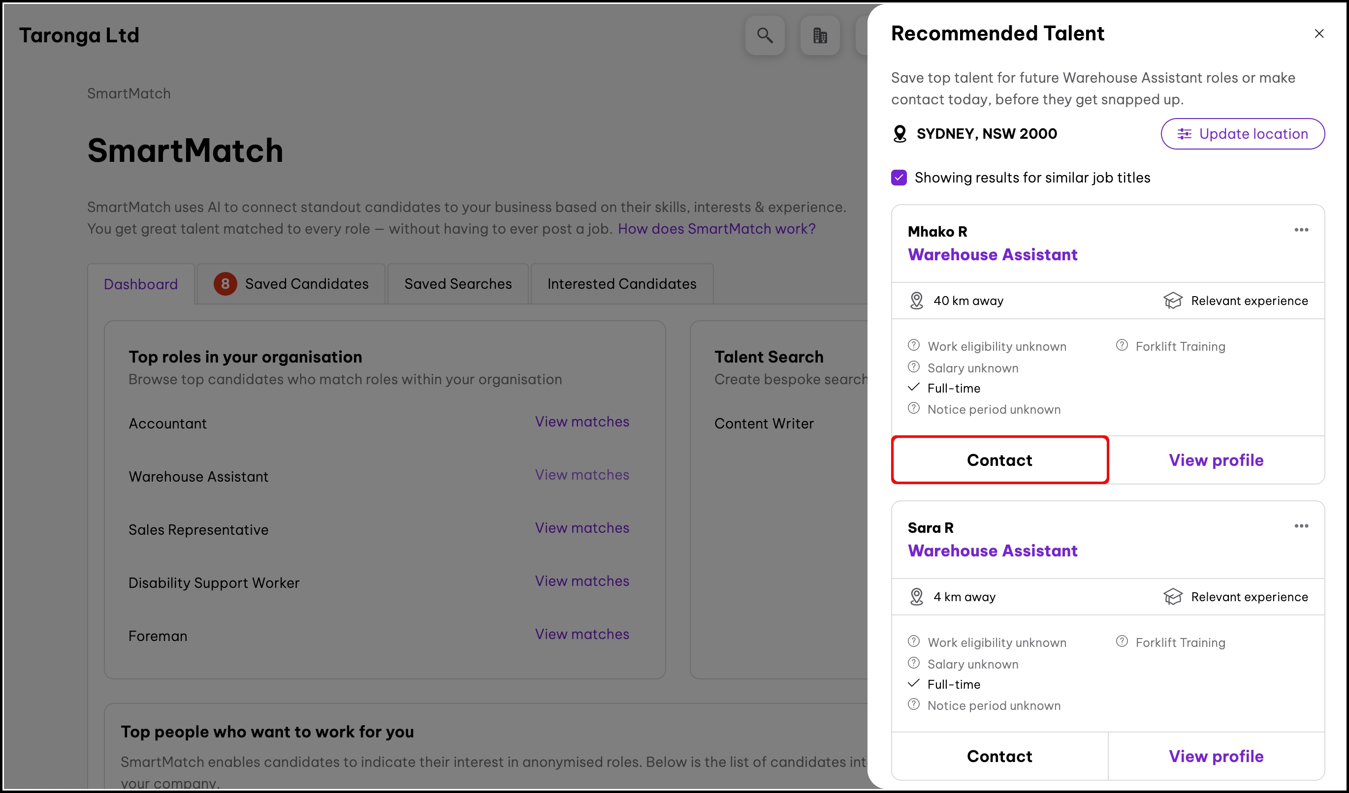Viewport: 1349px width, 793px height.
Task: Open the Interested Candidates tab
Action: pyautogui.click(x=621, y=284)
